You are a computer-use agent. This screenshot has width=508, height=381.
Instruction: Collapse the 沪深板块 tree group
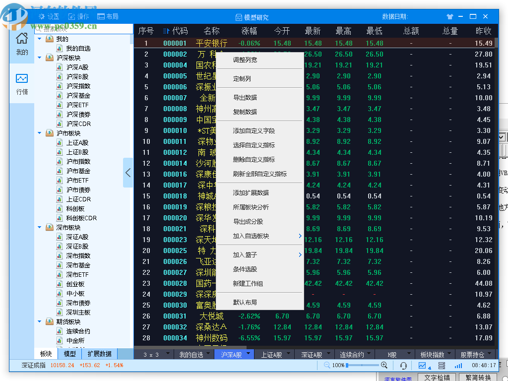point(39,57)
